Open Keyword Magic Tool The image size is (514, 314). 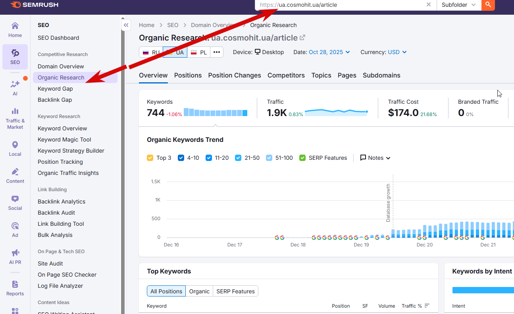[x=64, y=140]
